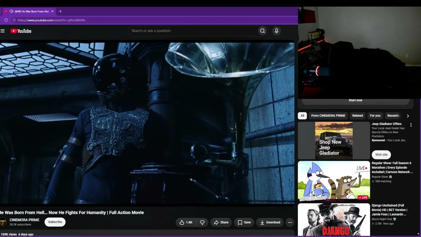
Task: Click the 'Sponsored' label on Jeep ad
Action: (378, 140)
